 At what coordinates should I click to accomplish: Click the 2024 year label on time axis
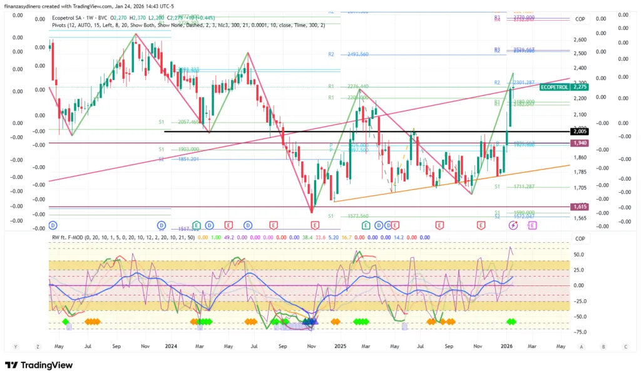point(170,345)
